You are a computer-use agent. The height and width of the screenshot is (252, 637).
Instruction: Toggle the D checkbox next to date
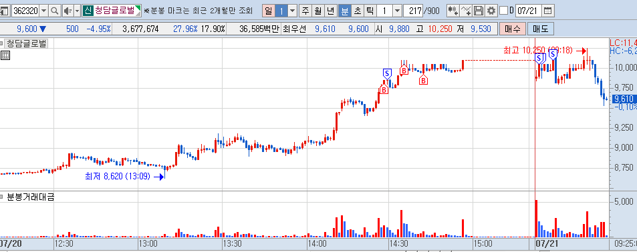pos(504,11)
